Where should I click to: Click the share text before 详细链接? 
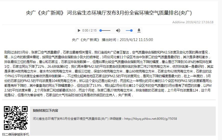[71, 119]
